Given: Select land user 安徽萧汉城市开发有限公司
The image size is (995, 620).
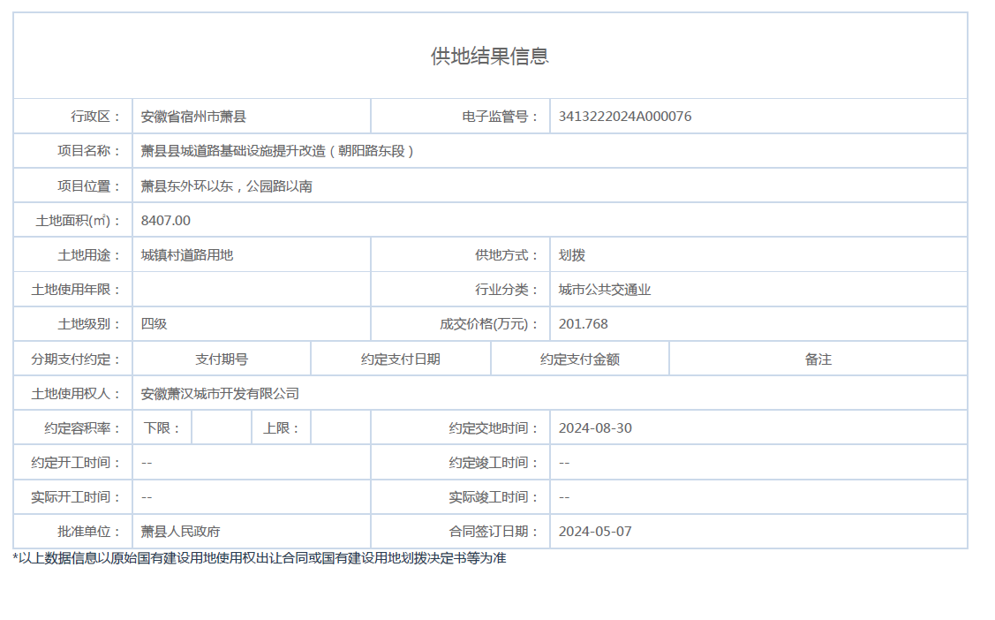Looking at the screenshot, I should pos(220,394).
